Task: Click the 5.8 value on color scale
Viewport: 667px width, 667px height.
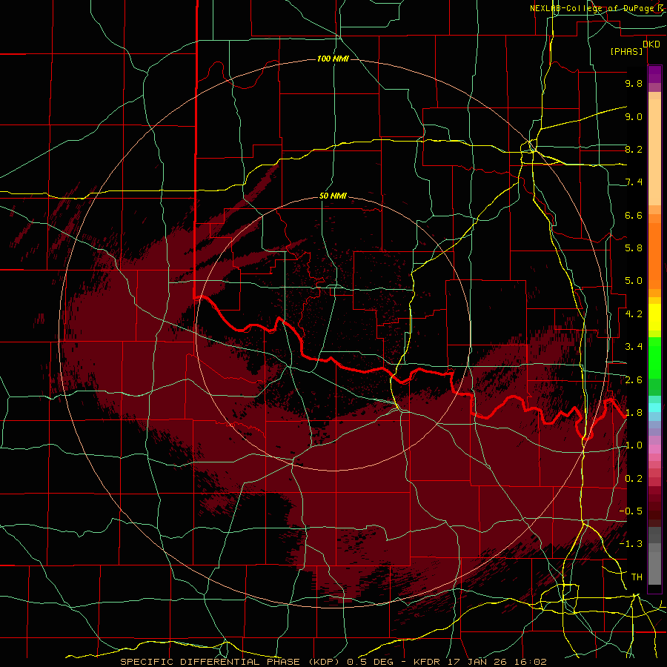Action: 634,248
